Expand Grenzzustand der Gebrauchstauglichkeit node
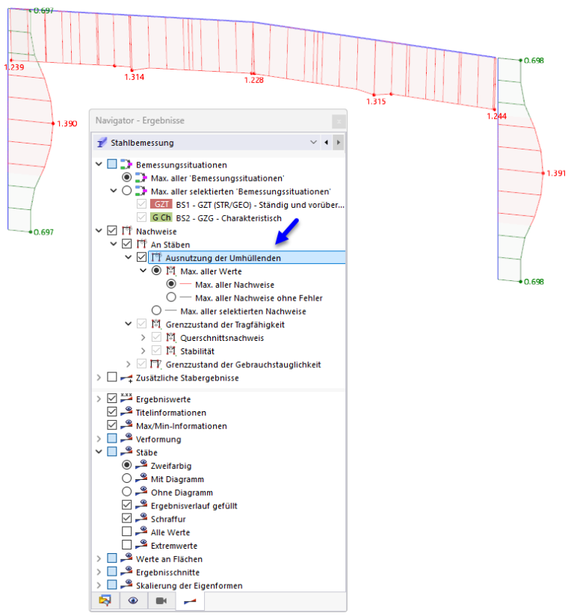568x616 pixels. tap(128, 364)
